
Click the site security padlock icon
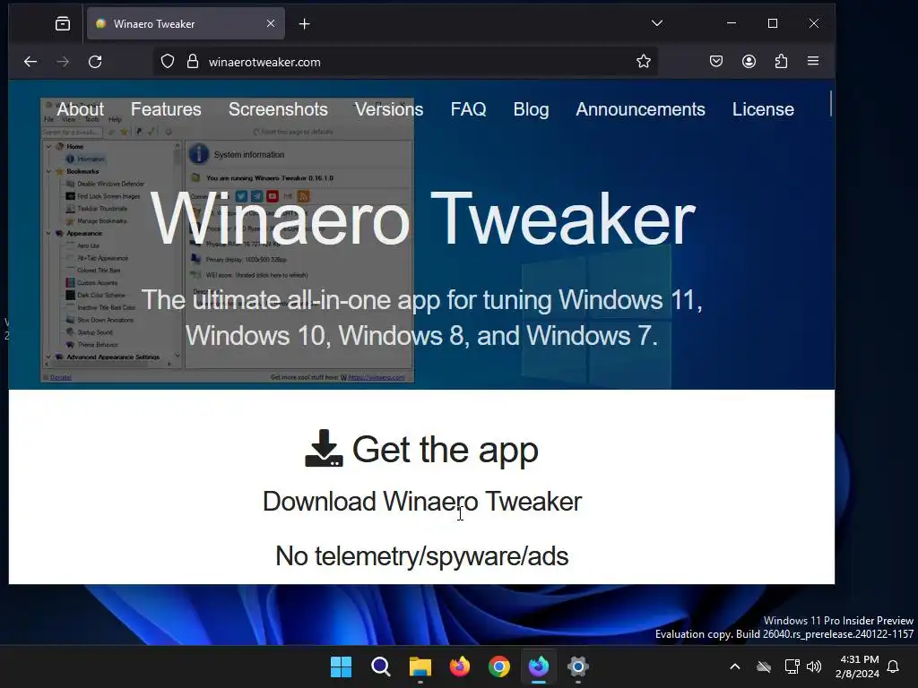(193, 62)
